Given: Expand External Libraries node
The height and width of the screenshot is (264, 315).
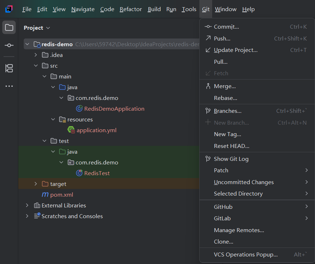Looking at the screenshot, I should [27, 205].
